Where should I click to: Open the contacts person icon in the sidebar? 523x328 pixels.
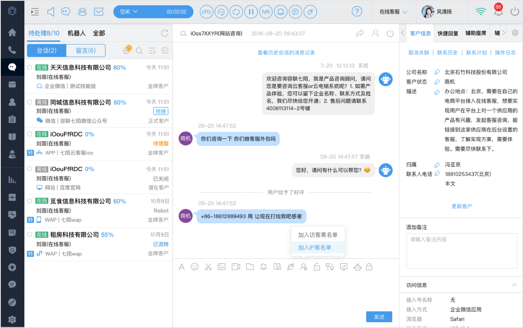click(12, 102)
